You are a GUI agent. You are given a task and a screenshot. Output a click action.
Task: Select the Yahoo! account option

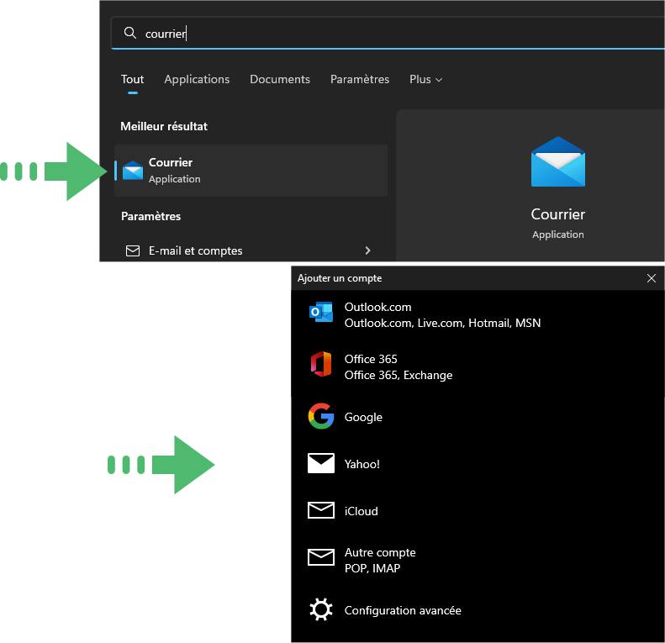click(478, 464)
